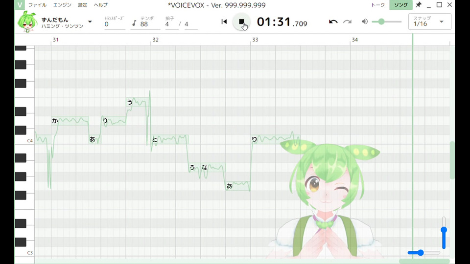The height and width of the screenshot is (264, 470).
Task: Open the ヘルプ menu
Action: [100, 5]
